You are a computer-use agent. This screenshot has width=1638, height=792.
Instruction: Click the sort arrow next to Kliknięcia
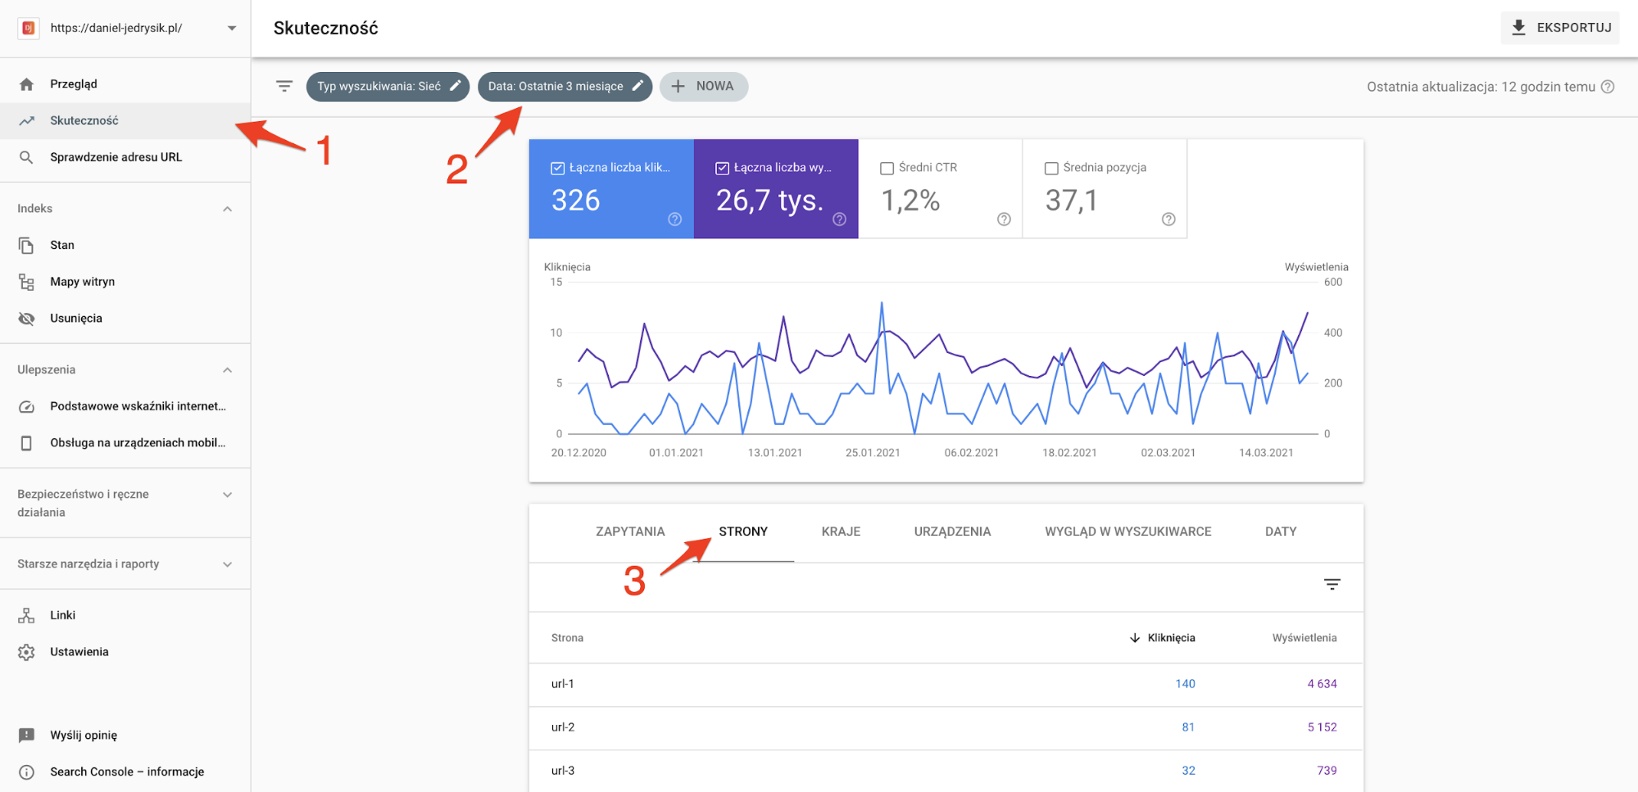(x=1135, y=638)
